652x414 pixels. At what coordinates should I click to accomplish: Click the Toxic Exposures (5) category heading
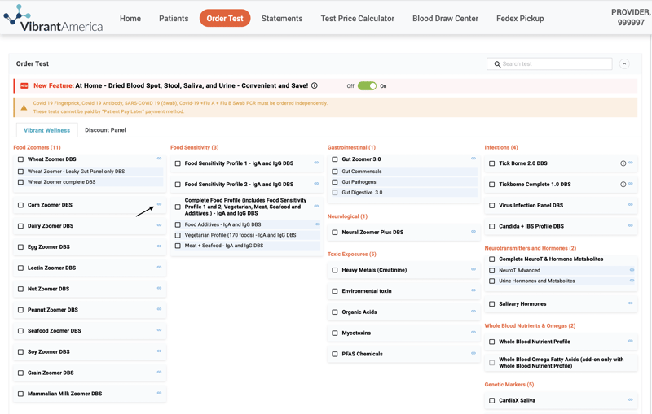coord(352,255)
